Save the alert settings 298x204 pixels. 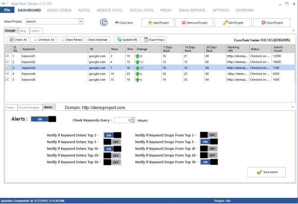(267, 172)
